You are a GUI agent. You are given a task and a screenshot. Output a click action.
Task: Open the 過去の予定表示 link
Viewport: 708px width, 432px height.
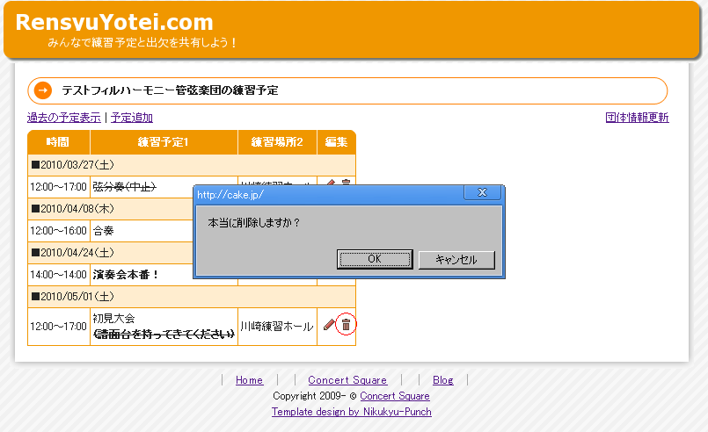(63, 118)
